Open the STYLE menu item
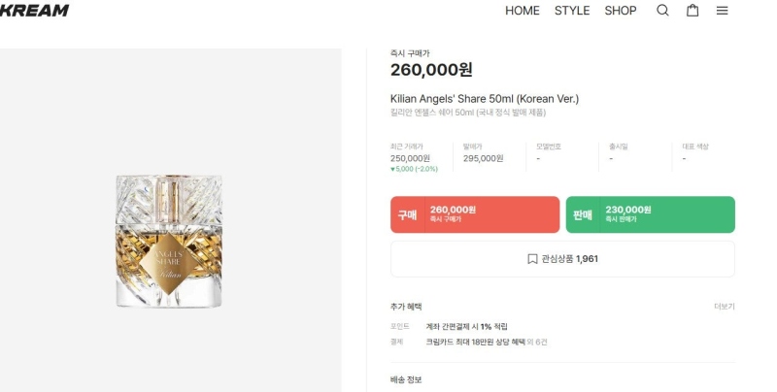The image size is (777, 392). (x=572, y=11)
